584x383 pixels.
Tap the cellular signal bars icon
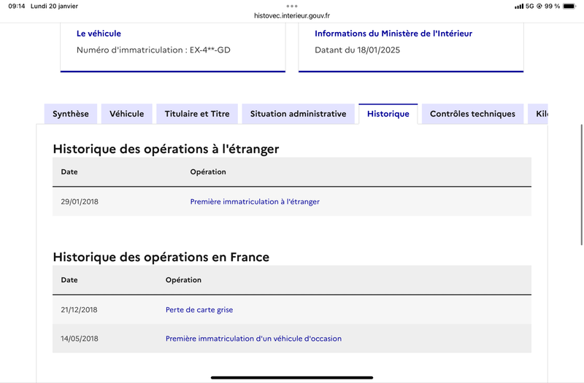point(519,7)
